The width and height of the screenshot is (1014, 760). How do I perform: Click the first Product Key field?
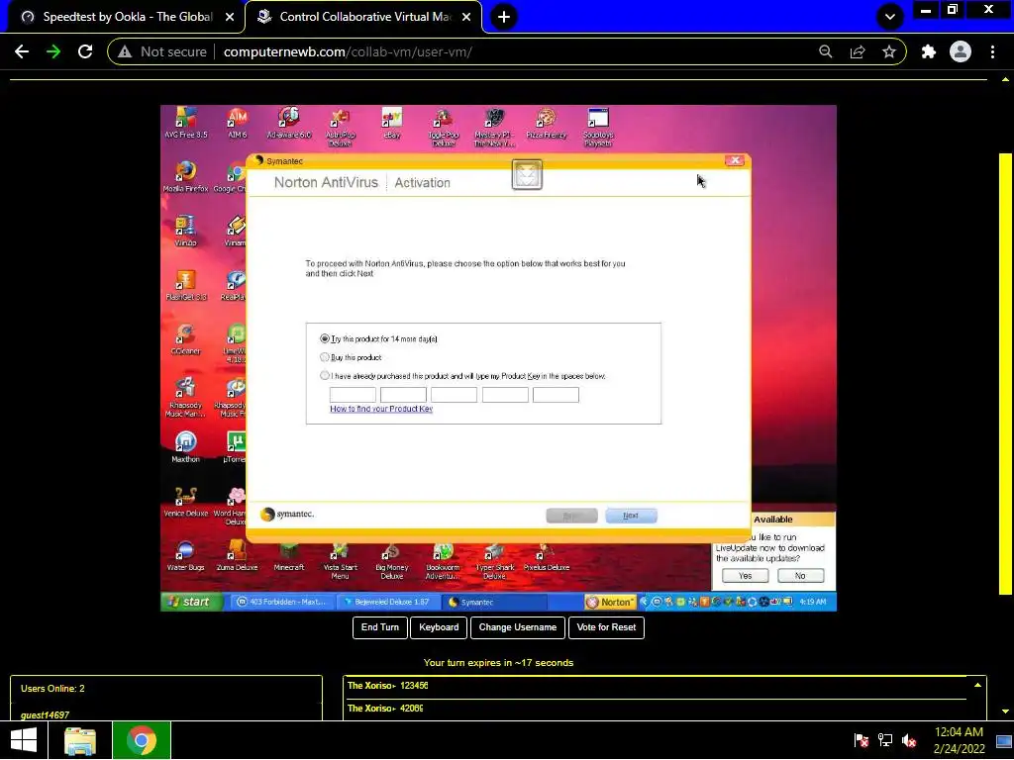(353, 395)
